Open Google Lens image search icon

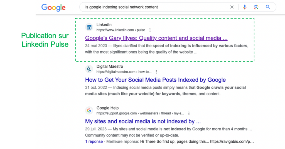click(x=256, y=7)
